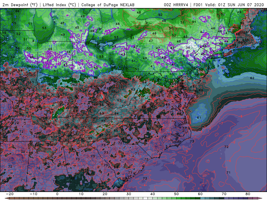
Task: Click the '61' dewpoint value offshore
Action: pyautogui.click(x=199, y=118)
